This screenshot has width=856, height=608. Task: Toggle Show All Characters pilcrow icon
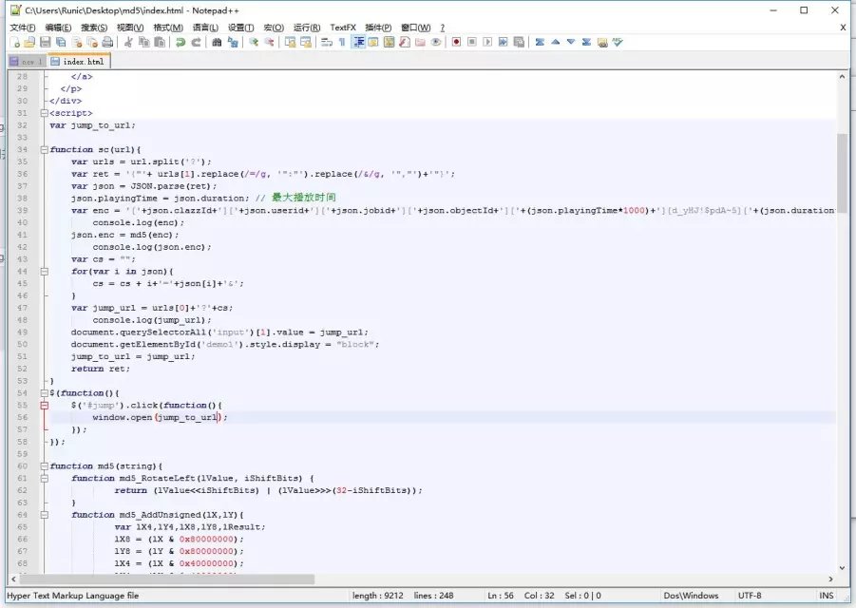(342, 42)
